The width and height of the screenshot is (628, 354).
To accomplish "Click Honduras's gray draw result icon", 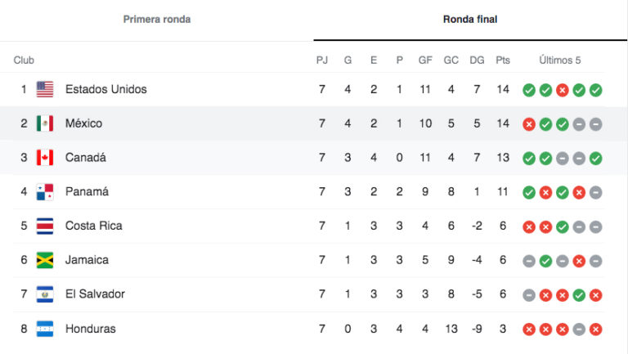I will click(x=579, y=329).
